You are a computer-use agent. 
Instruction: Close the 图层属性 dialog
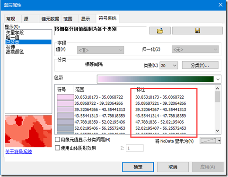[220, 5]
